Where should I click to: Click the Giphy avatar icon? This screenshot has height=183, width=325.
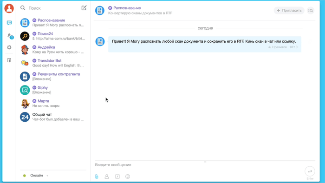click(25, 90)
